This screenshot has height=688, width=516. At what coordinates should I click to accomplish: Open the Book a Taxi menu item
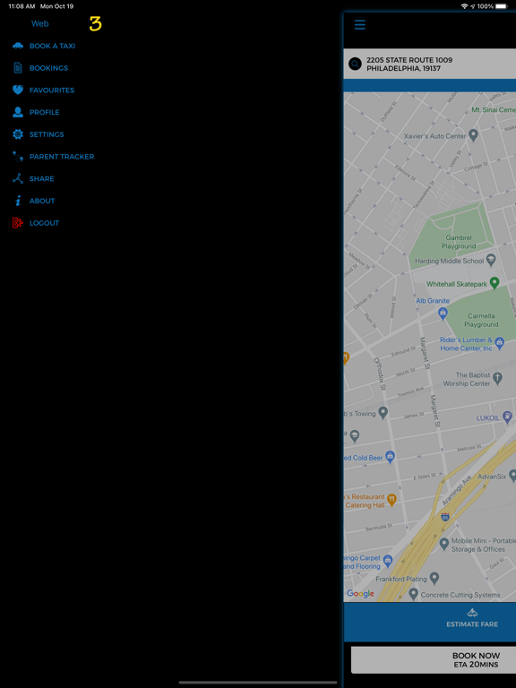coord(52,46)
